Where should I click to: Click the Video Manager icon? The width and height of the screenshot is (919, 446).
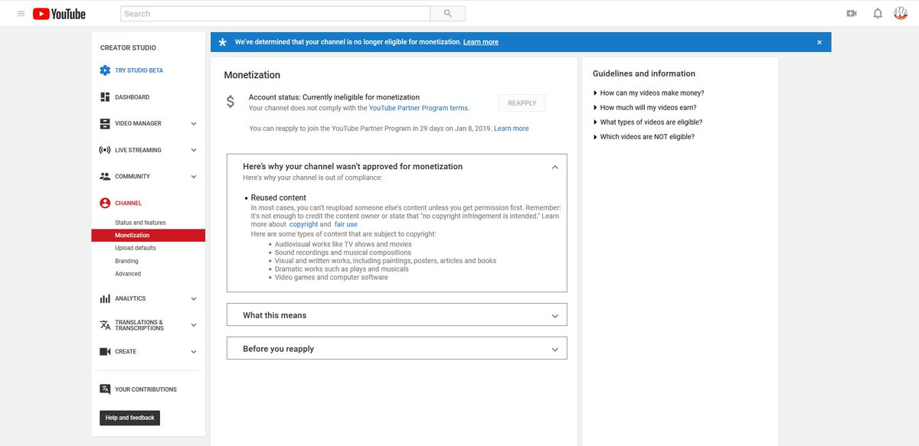(105, 123)
